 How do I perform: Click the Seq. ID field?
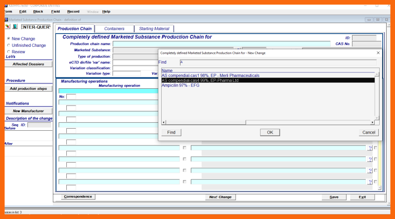click(x=39, y=125)
